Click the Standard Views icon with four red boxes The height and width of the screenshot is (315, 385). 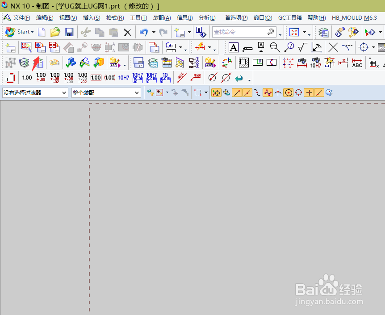point(54,47)
